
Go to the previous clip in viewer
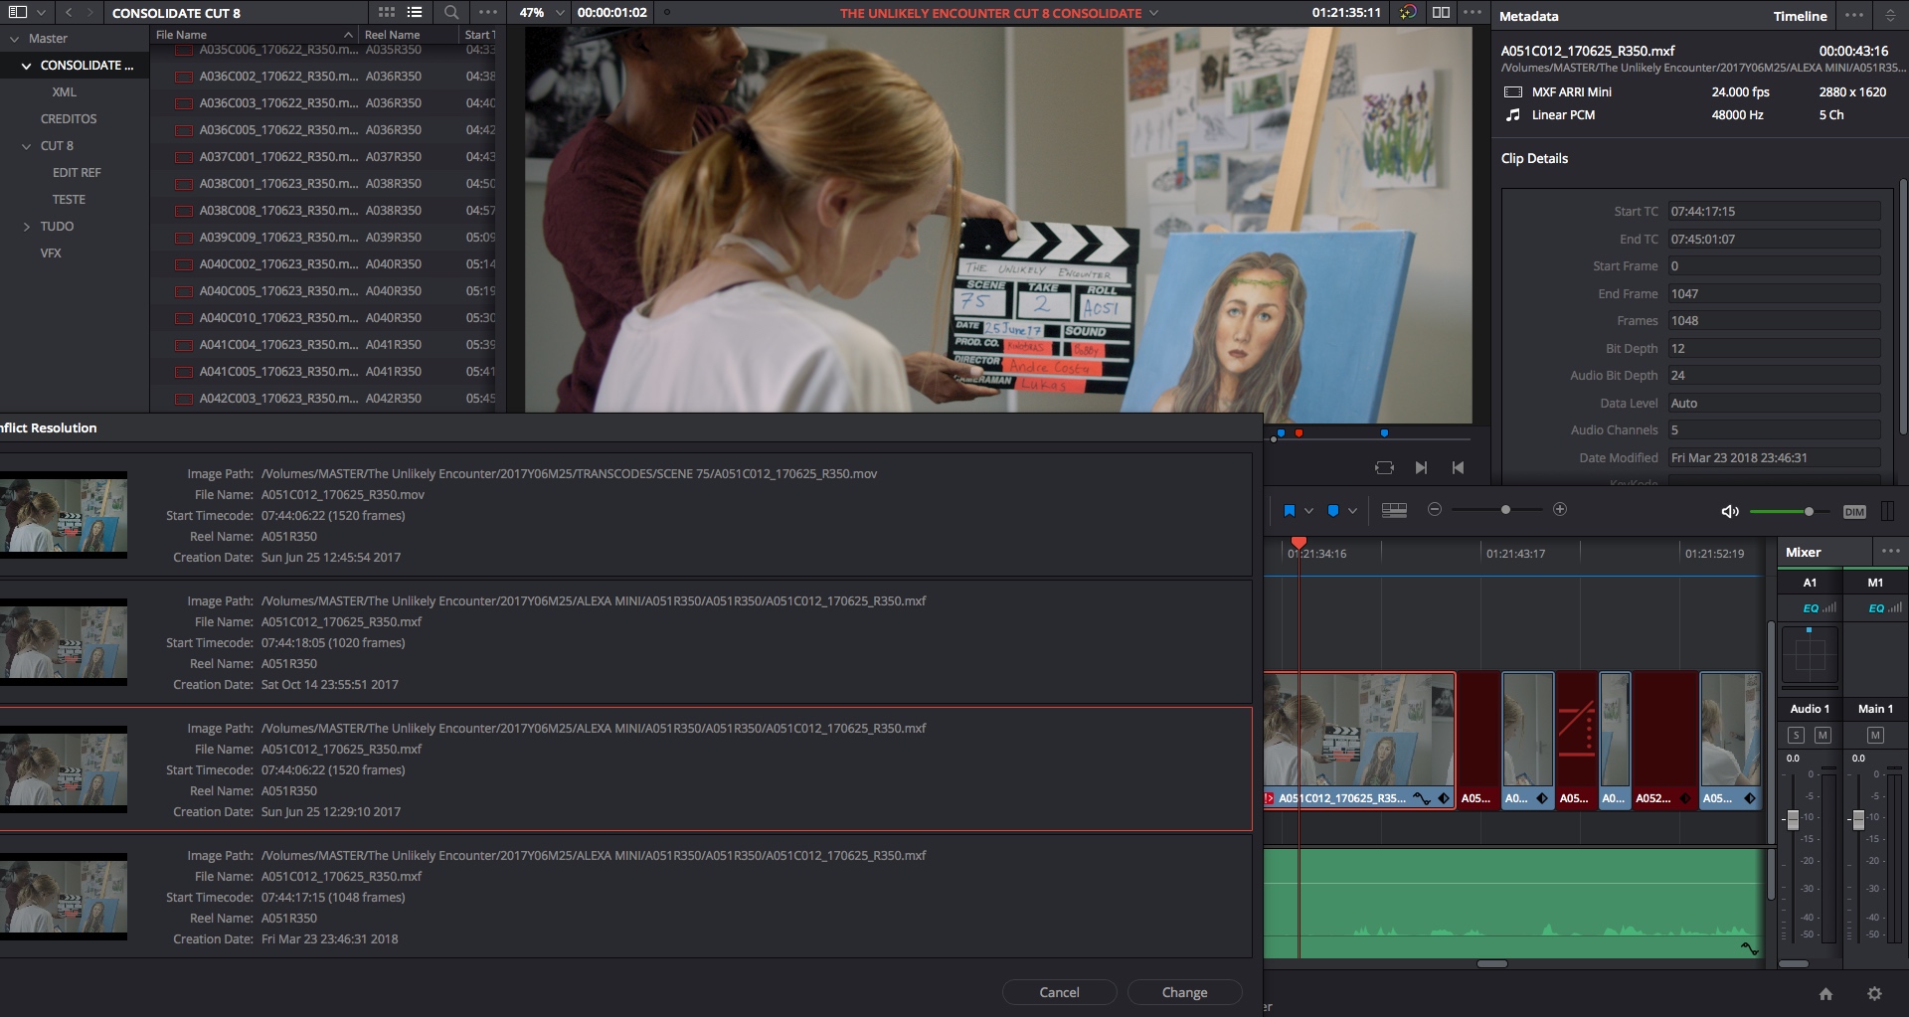pyautogui.click(x=1458, y=467)
